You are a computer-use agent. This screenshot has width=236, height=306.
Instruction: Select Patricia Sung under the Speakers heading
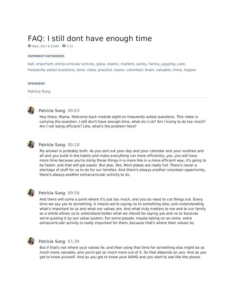[x=39, y=91]
